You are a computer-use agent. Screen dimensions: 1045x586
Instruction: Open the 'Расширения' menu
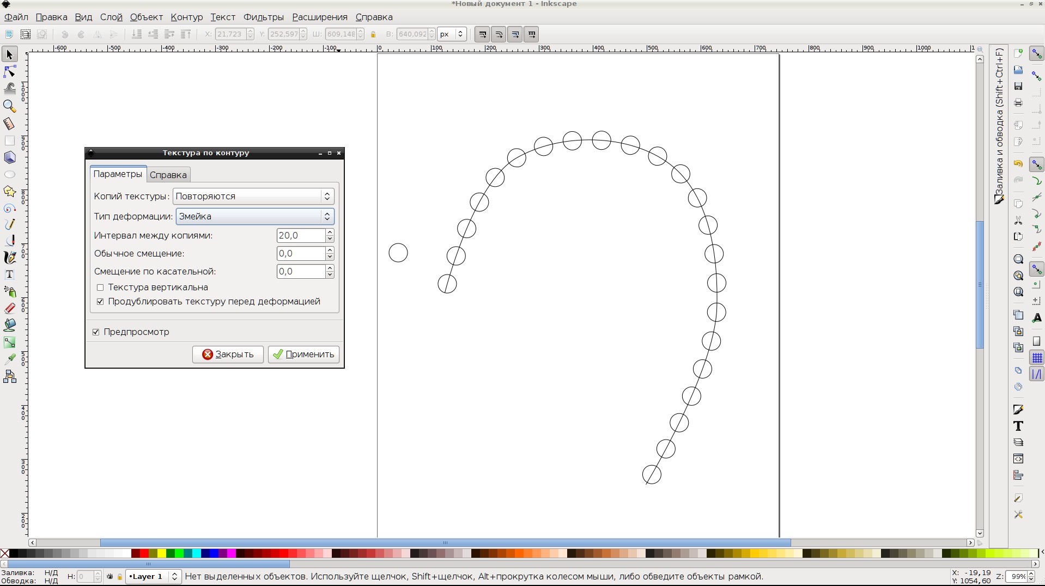coord(320,17)
